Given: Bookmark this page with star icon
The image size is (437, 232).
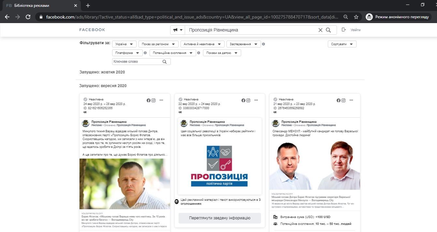Looking at the screenshot, I should (x=356, y=17).
